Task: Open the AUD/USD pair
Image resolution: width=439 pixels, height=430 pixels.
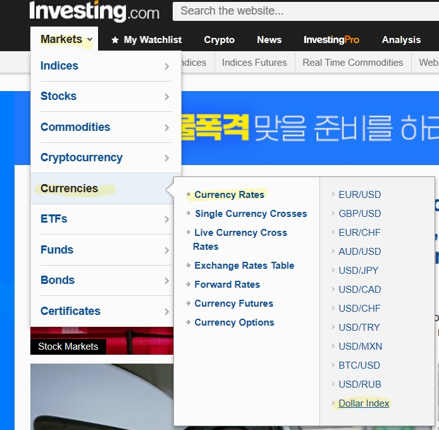Action: [360, 252]
